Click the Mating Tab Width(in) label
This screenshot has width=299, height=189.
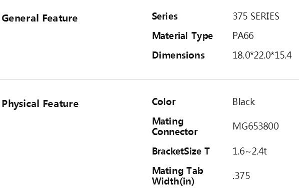pos(177,176)
